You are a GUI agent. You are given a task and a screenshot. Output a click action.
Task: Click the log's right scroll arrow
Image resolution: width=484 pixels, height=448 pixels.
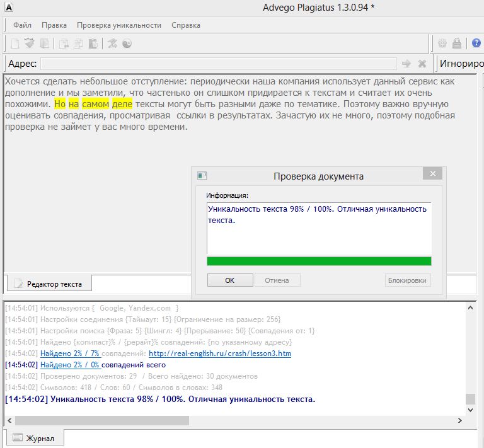[x=460, y=420]
